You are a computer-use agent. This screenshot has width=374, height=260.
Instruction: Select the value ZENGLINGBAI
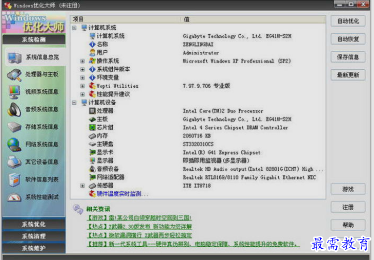(198, 45)
